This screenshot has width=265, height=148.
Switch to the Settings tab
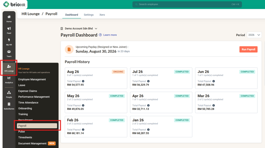[89, 15]
